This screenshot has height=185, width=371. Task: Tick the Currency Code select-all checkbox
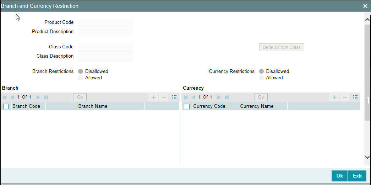(x=187, y=106)
